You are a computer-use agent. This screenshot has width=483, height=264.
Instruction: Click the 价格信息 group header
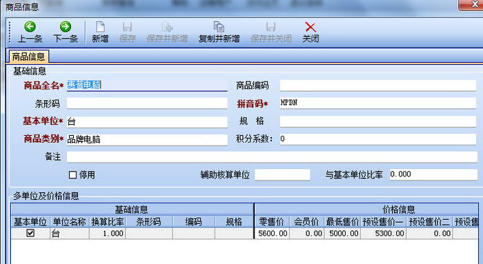point(398,210)
